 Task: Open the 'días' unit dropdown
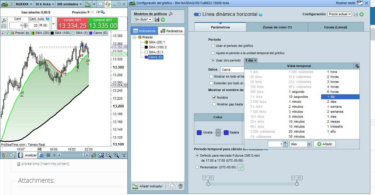point(300,144)
